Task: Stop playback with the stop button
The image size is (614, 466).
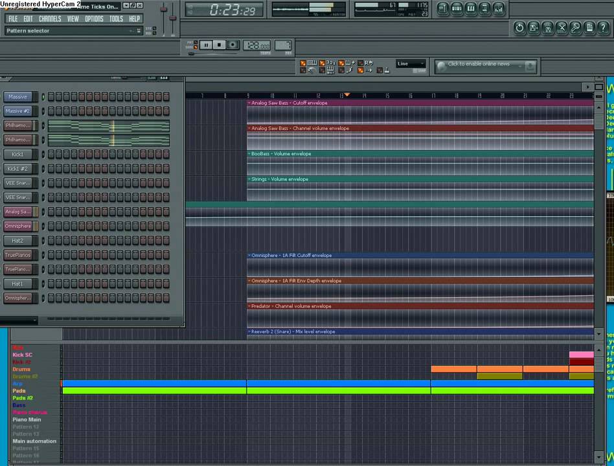Action: coord(220,45)
